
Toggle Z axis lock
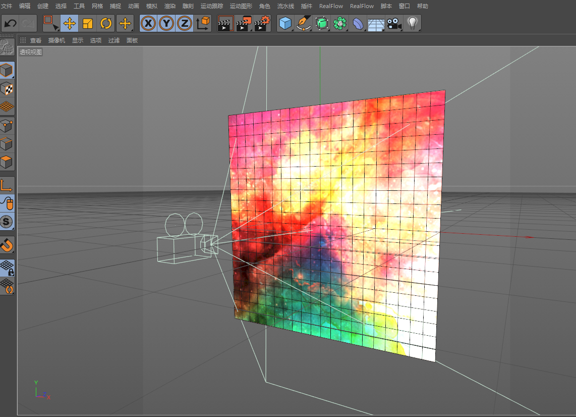pos(185,24)
